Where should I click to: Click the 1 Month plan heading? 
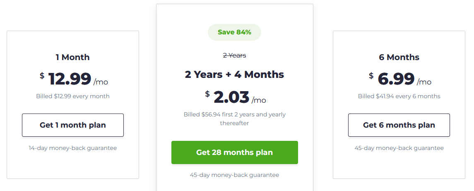tap(72, 57)
